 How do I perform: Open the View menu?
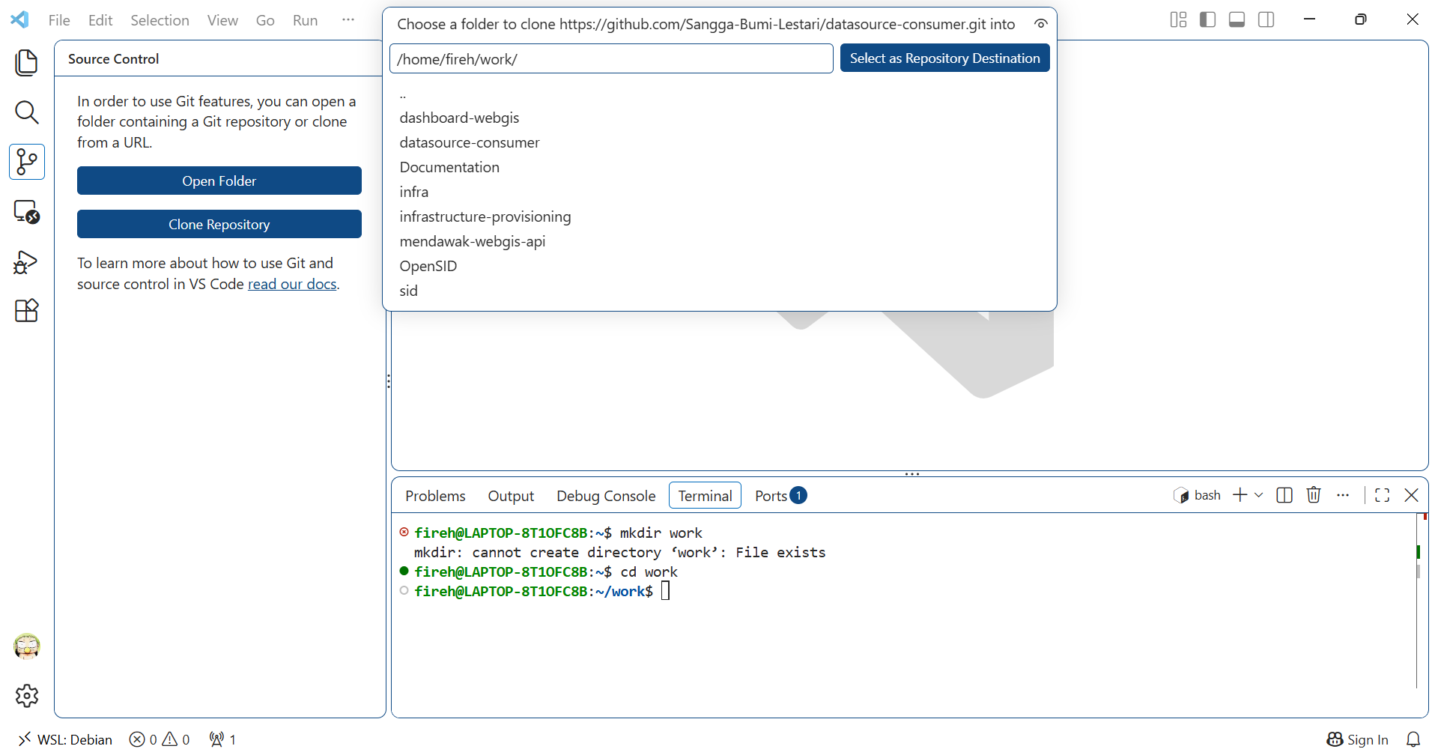[222, 20]
